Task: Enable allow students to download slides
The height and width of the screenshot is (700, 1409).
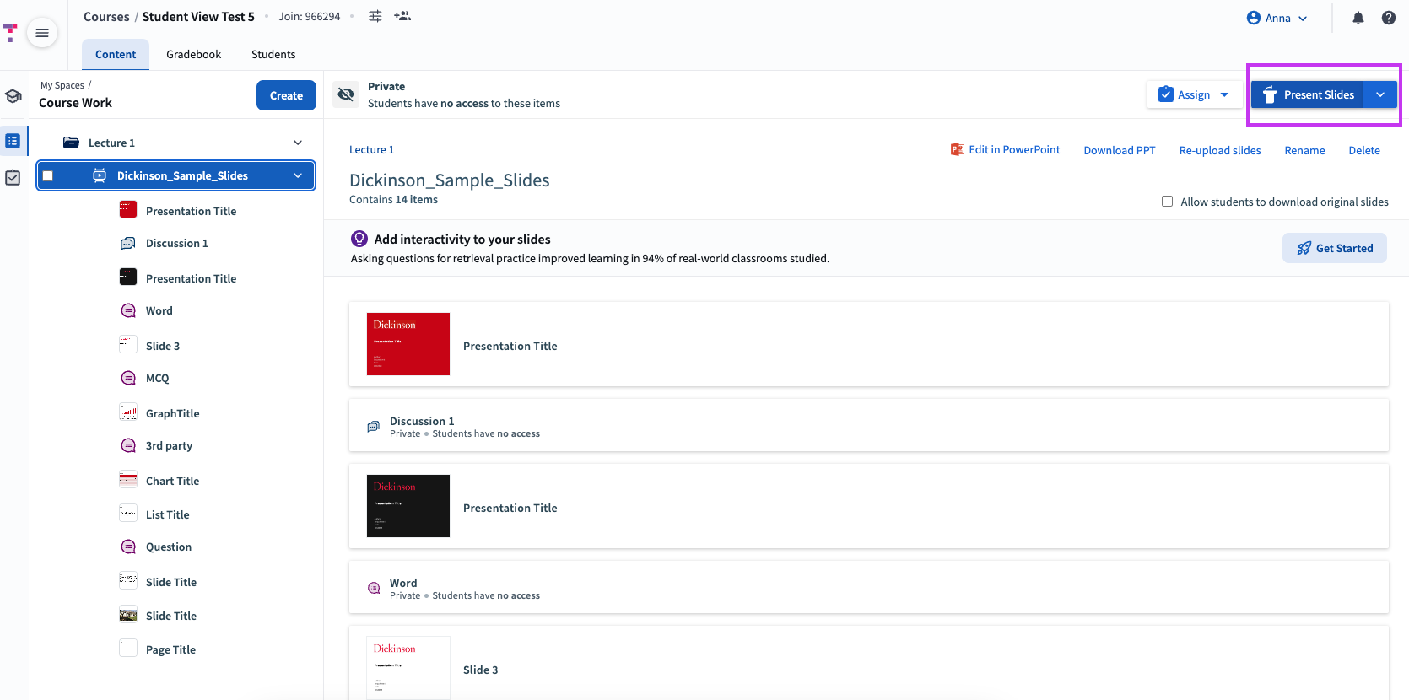Action: pyautogui.click(x=1167, y=202)
